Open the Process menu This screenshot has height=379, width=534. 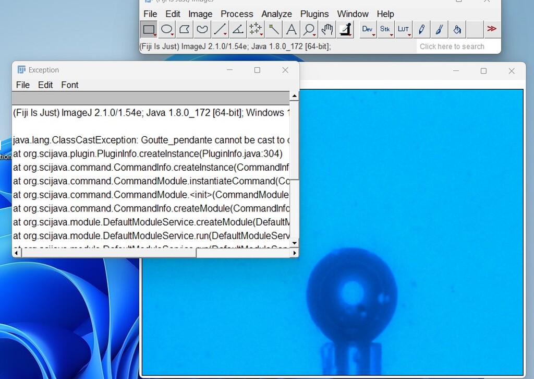(237, 14)
